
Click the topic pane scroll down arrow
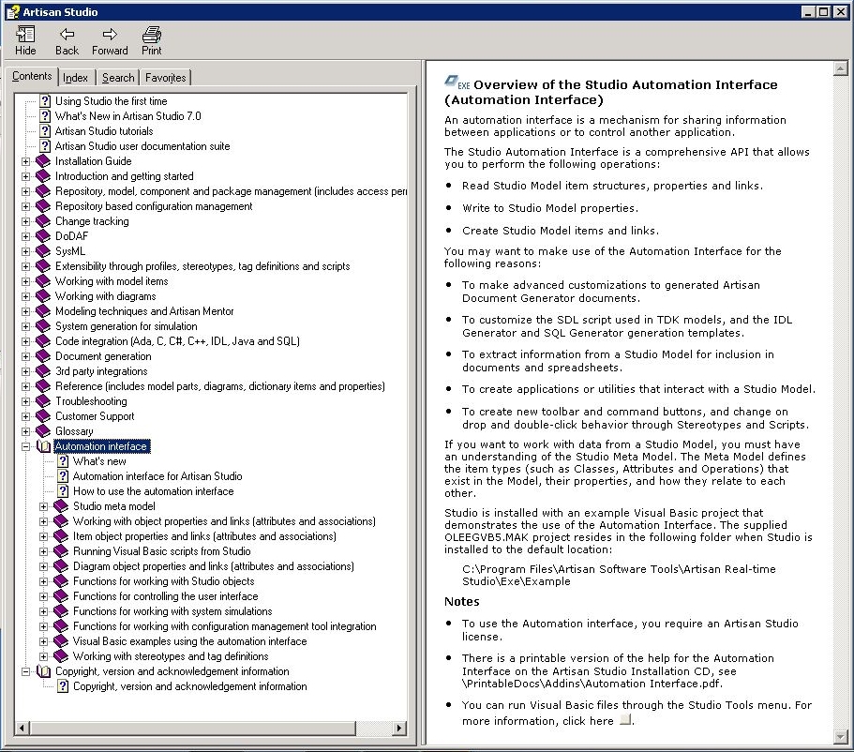pyautogui.click(x=840, y=737)
